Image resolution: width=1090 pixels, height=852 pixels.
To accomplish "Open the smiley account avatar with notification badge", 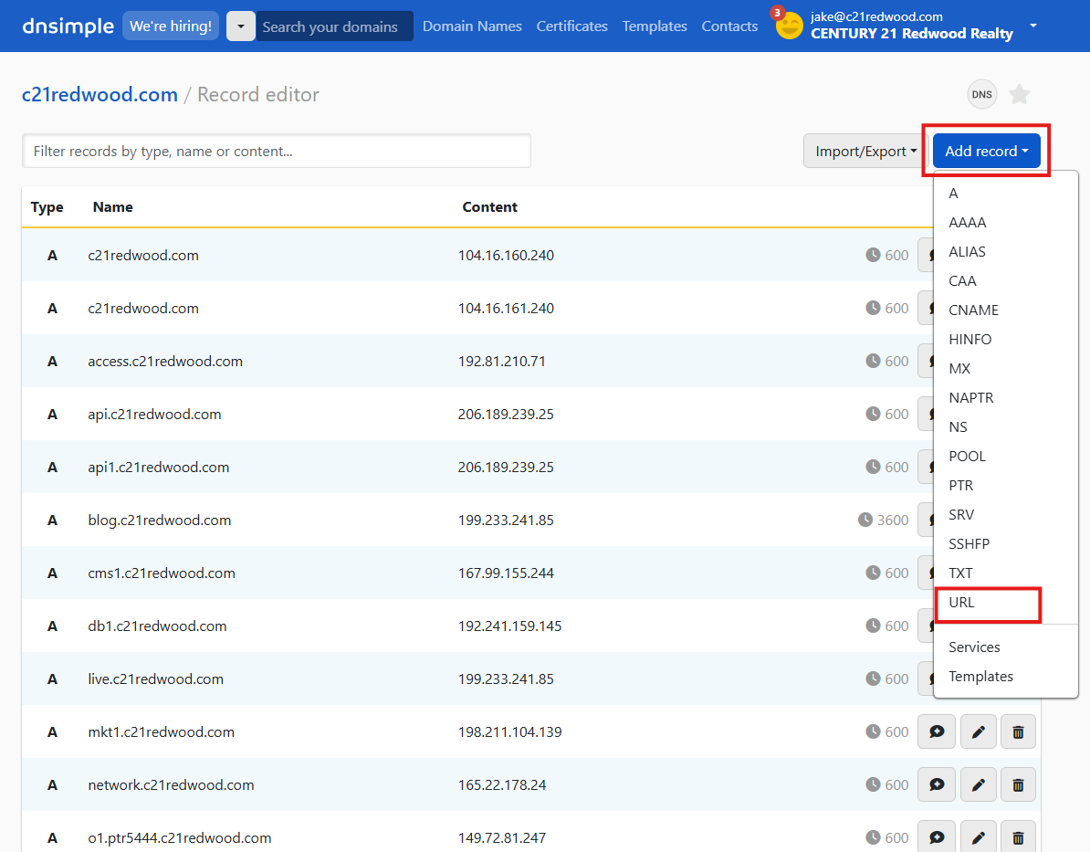I will [x=789, y=26].
